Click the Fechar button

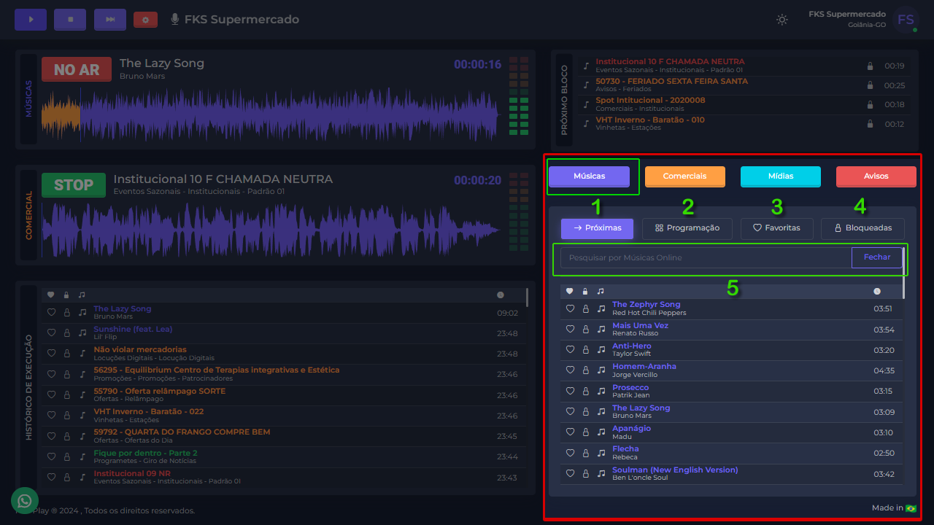876,257
